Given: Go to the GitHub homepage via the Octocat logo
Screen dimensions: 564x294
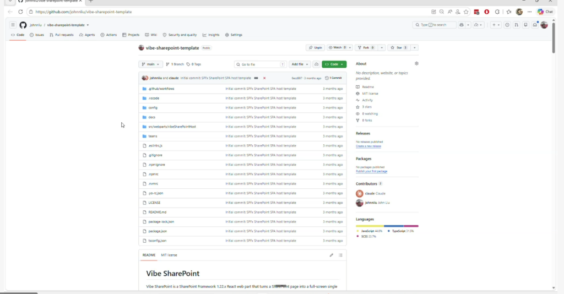Looking at the screenshot, I should click(x=23, y=25).
